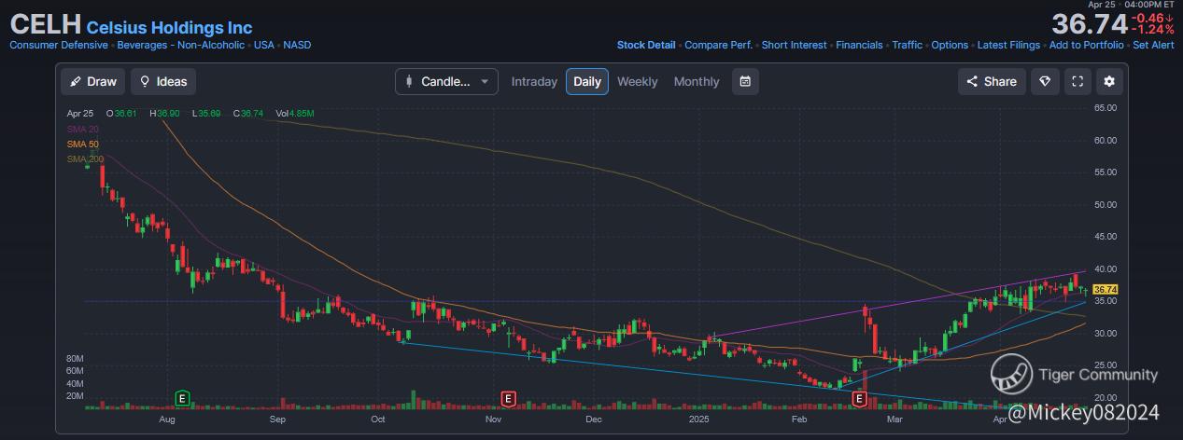Open the Ideas lightbulb button
This screenshot has height=440, width=1183.
coord(163,81)
